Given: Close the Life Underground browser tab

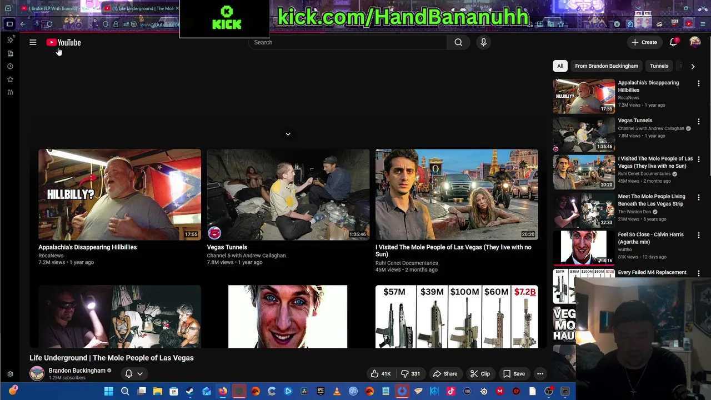Looking at the screenshot, I should (x=177, y=8).
